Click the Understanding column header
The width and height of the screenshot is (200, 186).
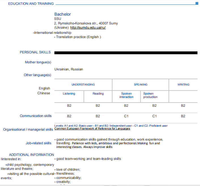83,85
